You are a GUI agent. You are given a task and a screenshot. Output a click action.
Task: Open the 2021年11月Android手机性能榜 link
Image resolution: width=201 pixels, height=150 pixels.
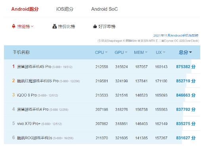pos(176,36)
